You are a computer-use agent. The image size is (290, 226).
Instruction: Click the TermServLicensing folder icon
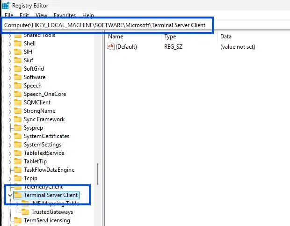pos(18,220)
